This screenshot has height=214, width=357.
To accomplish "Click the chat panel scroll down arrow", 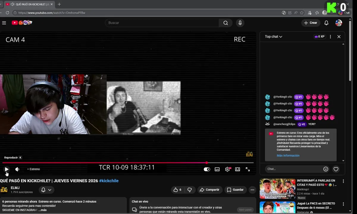I will click(x=343, y=160).
